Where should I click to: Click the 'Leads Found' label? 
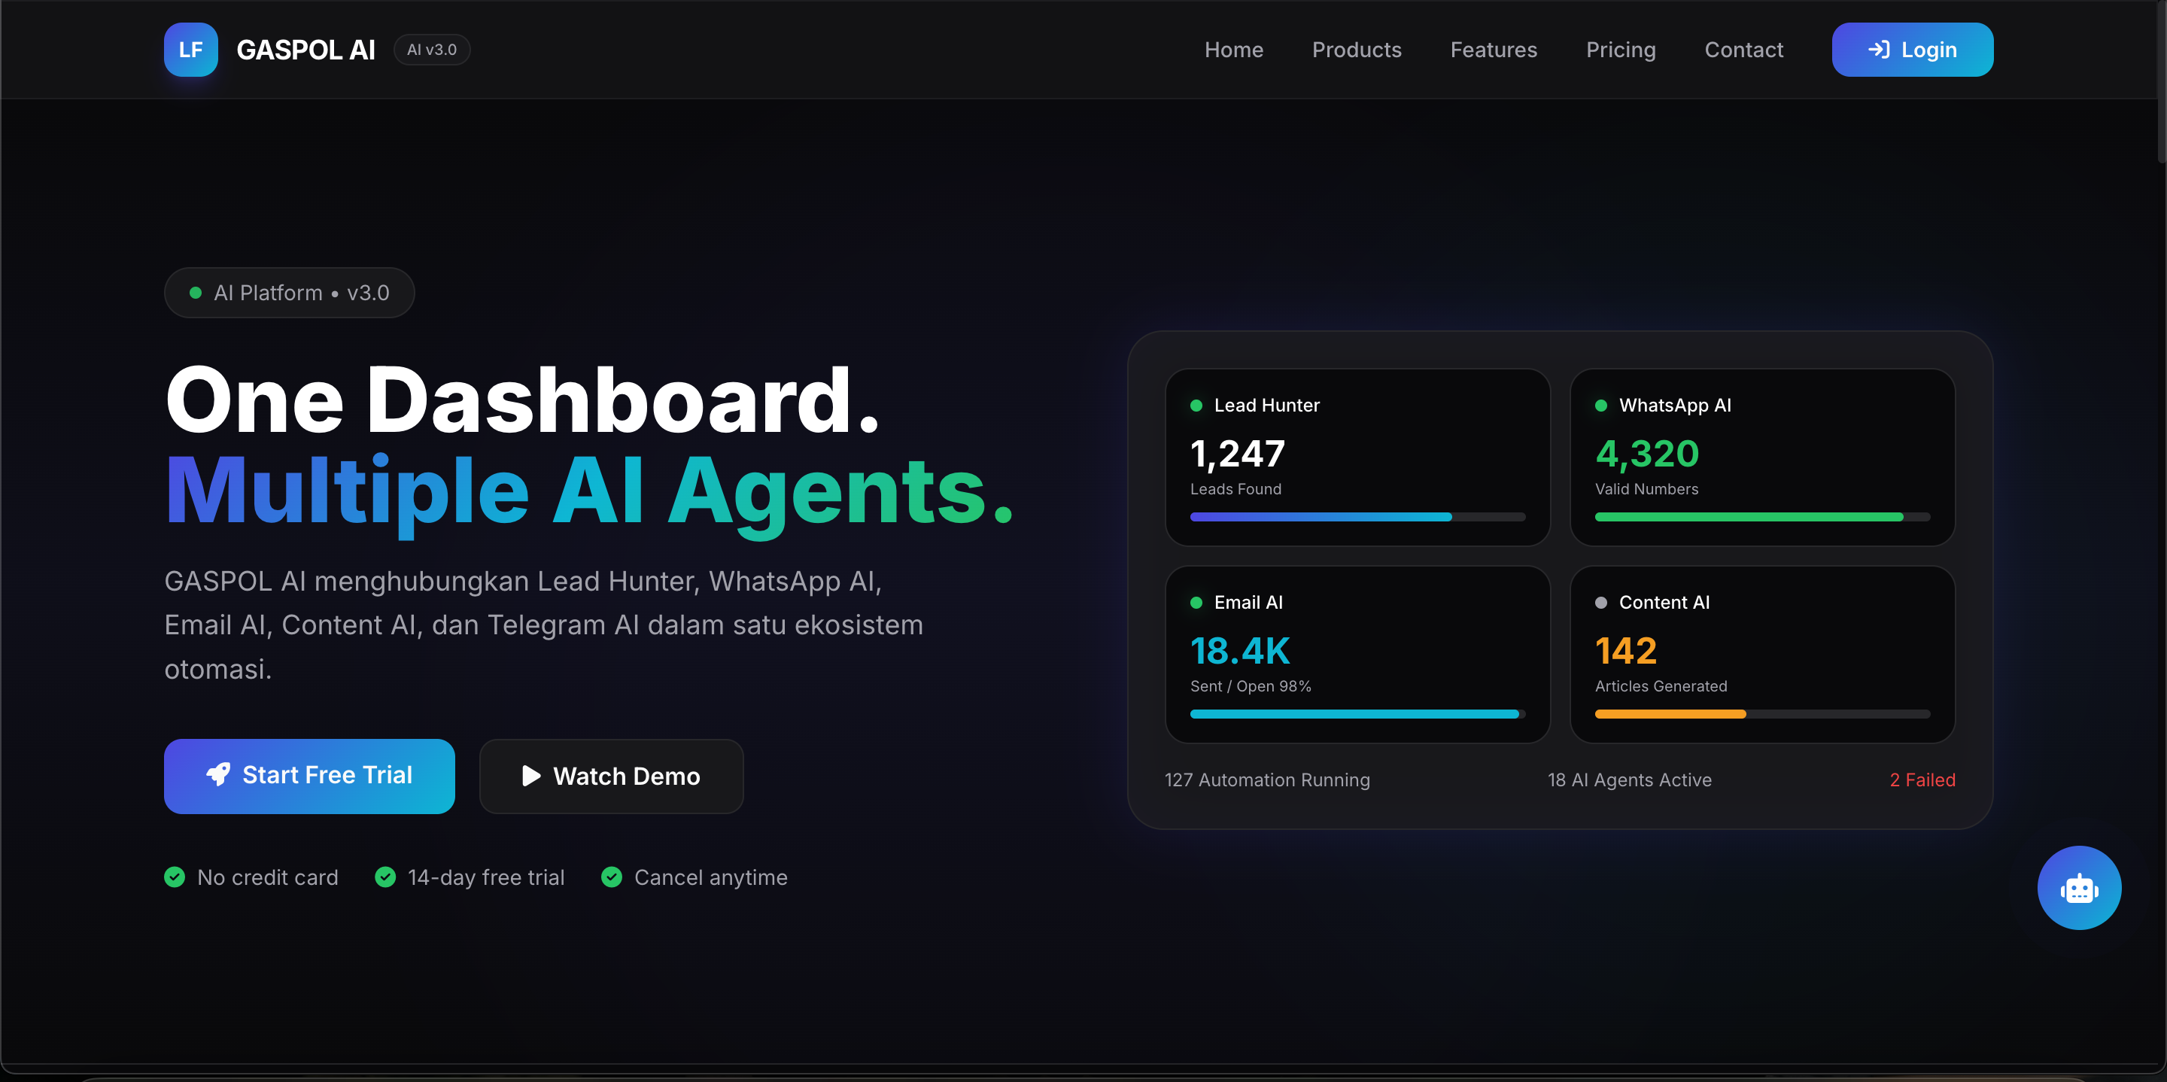coord(1235,489)
